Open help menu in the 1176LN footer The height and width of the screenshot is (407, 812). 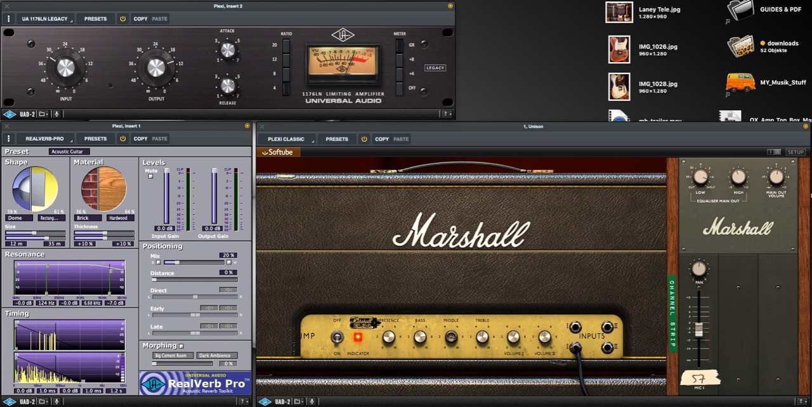447,114
